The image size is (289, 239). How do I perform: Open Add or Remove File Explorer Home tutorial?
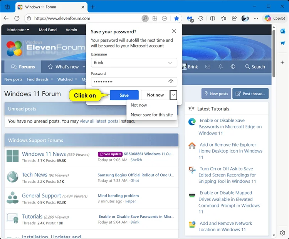(230, 151)
